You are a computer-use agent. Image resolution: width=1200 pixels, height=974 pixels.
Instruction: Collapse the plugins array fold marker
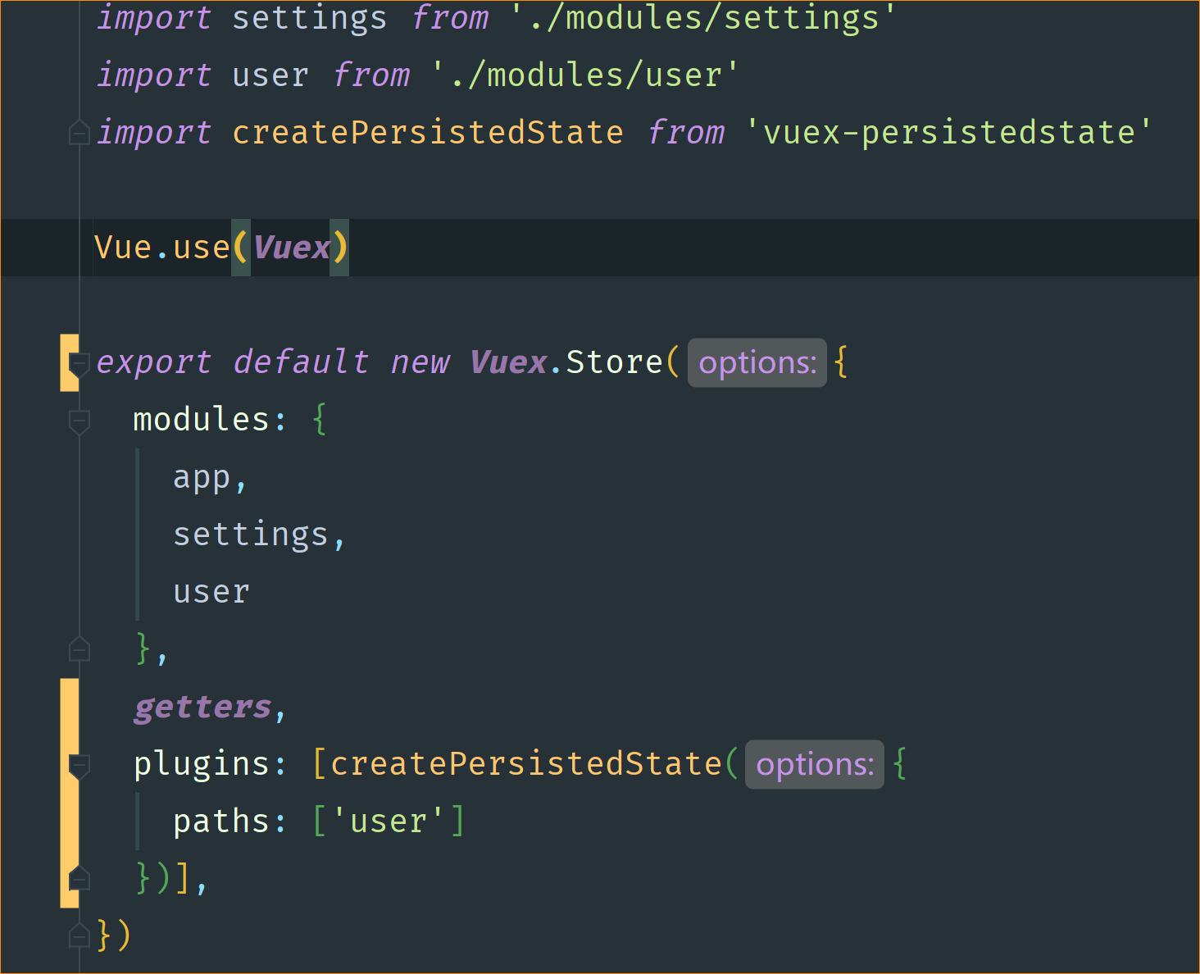[79, 764]
